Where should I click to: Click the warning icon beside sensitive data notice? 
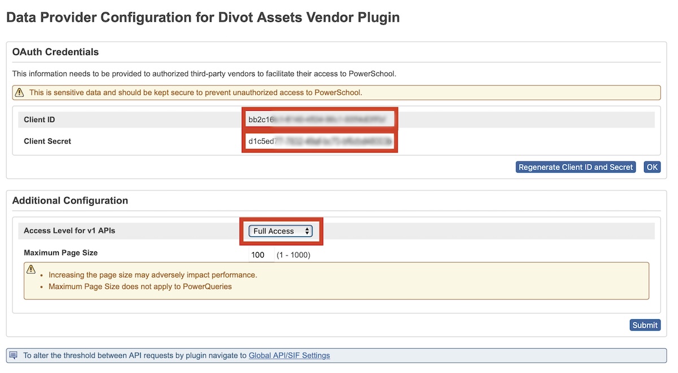(x=20, y=93)
